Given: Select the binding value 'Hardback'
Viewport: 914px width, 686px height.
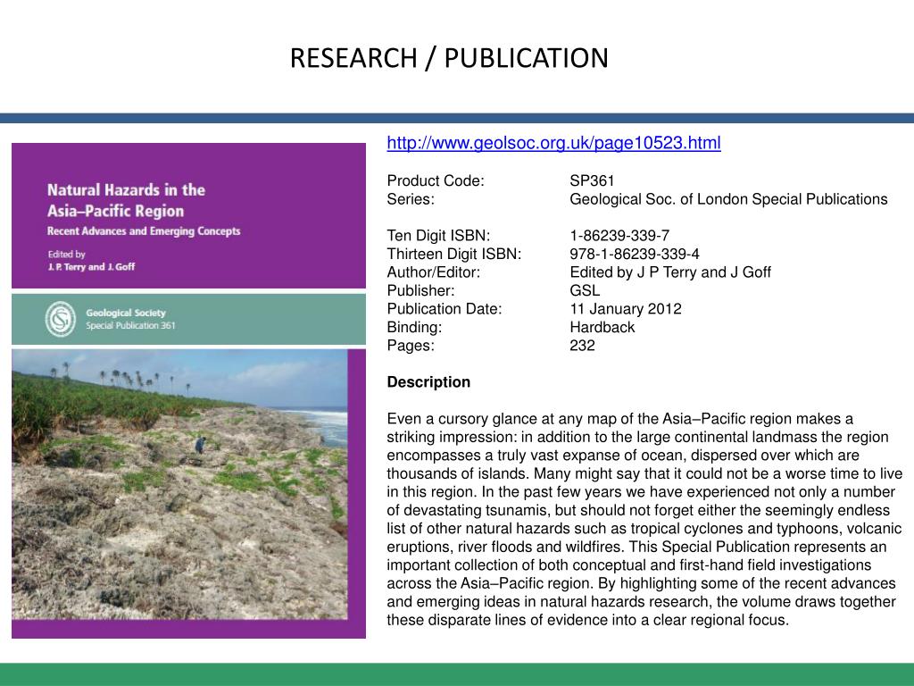Looking at the screenshot, I should (x=602, y=327).
